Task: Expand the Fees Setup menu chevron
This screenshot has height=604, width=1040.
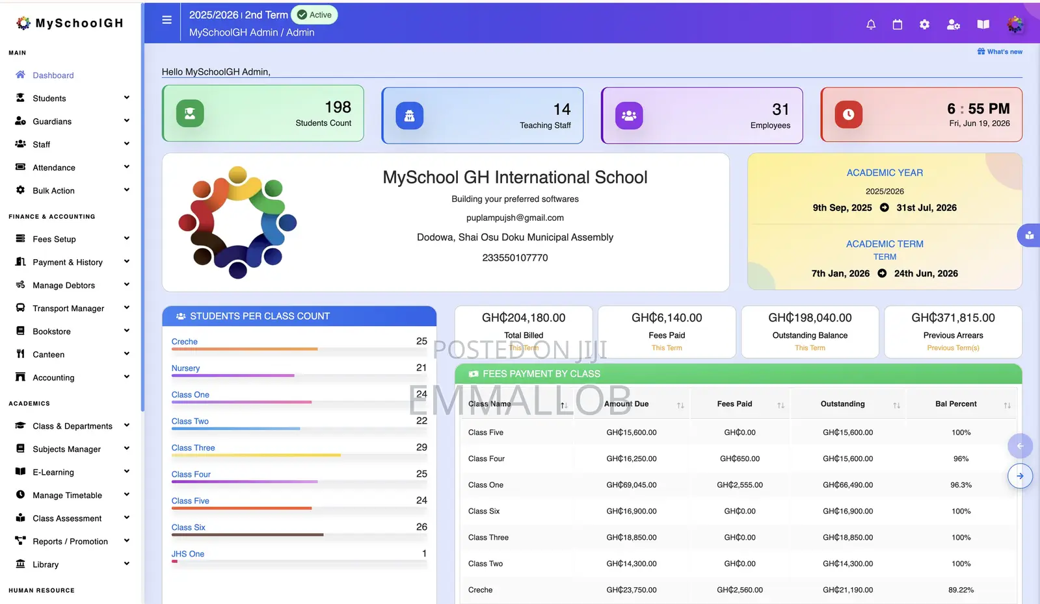Action: click(x=126, y=238)
